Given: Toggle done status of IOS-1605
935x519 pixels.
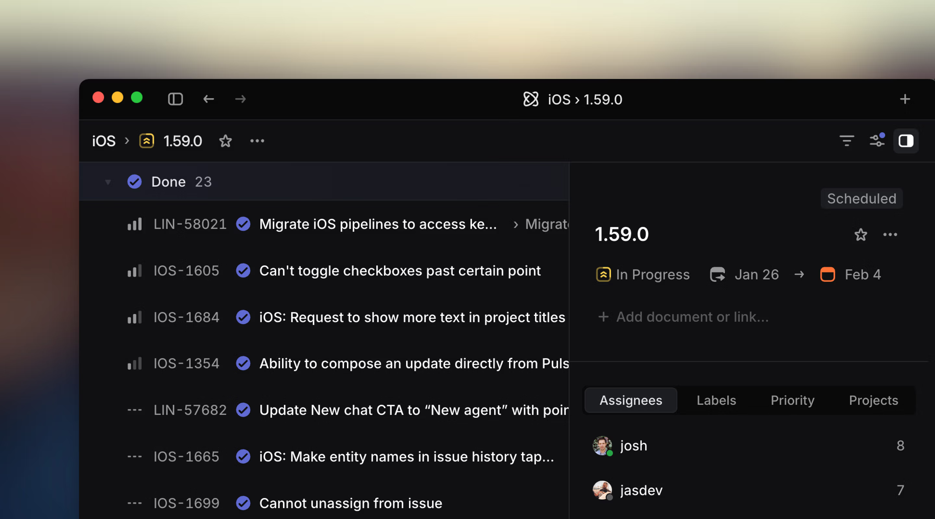Looking at the screenshot, I should pyautogui.click(x=243, y=271).
